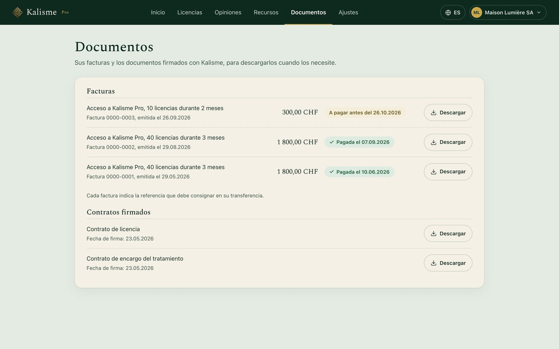This screenshot has width=559, height=349.
Task: Click download icon for Contrato de encargo
Action: 434,263
